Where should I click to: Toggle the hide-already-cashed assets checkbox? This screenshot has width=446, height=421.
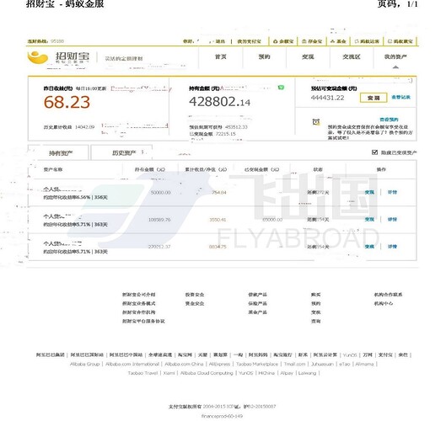coord(374,152)
